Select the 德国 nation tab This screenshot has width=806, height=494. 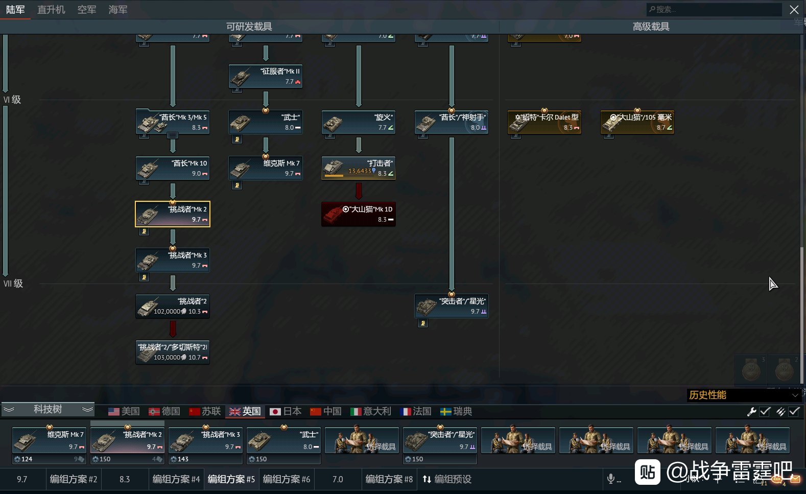[x=164, y=411]
